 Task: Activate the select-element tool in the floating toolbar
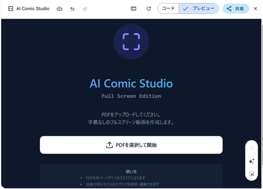click(x=252, y=174)
